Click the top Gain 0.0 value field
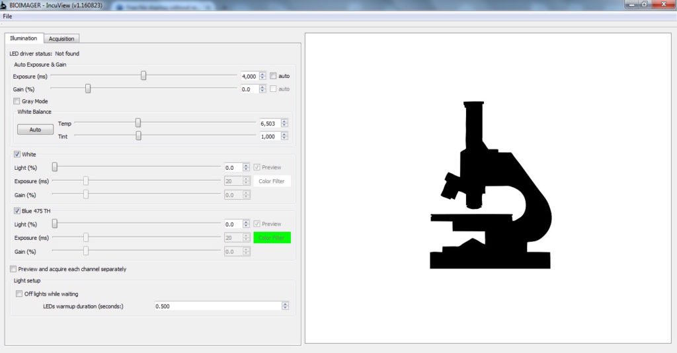The image size is (677, 353). (249, 89)
